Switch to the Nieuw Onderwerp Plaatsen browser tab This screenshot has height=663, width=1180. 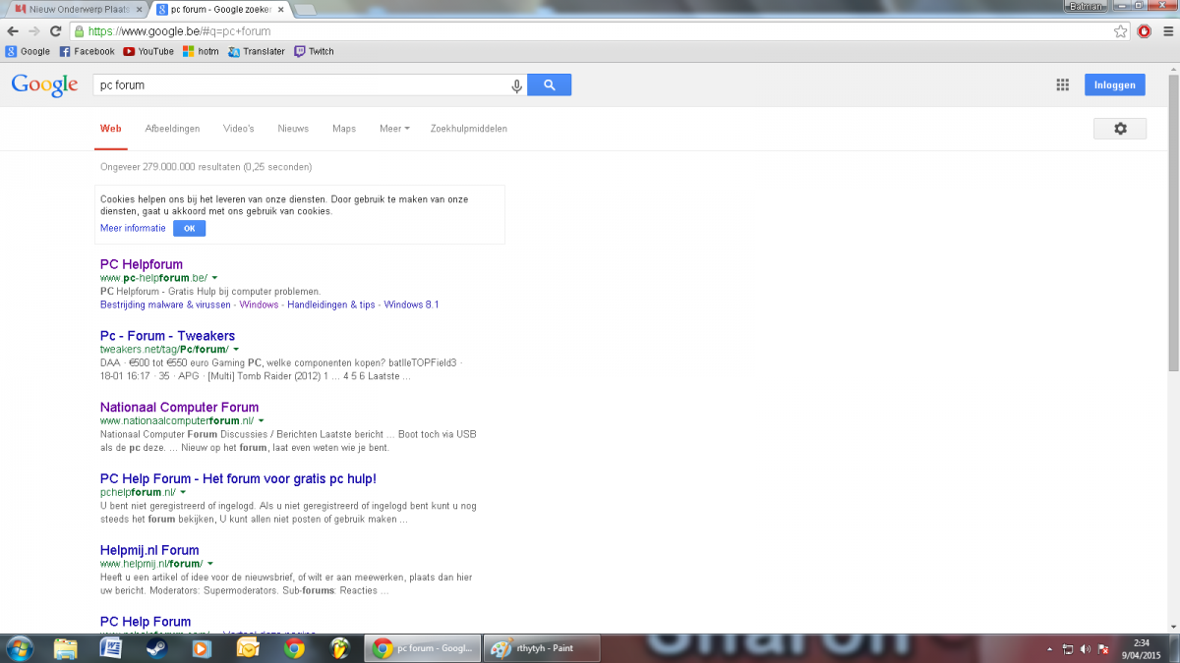[x=74, y=9]
